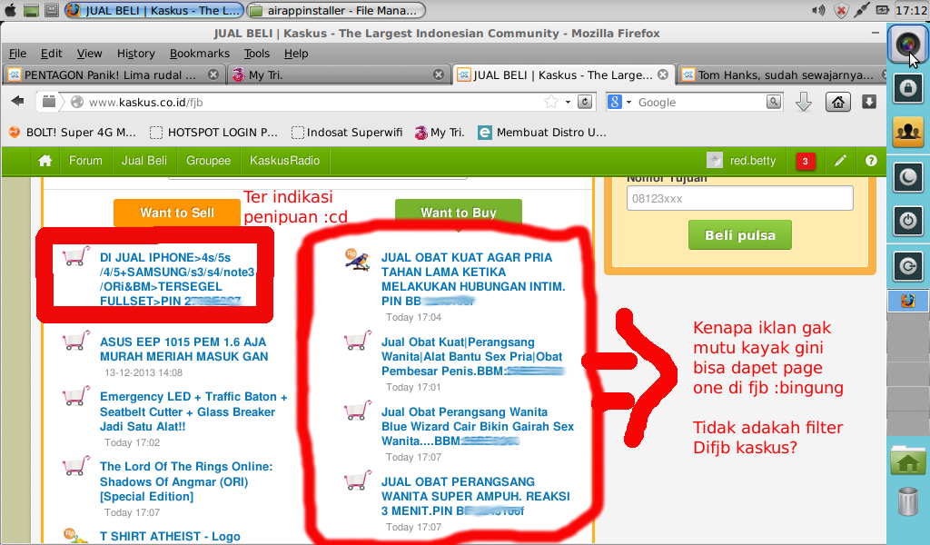Open the View menu
Image resolution: width=930 pixels, height=545 pixels.
[90, 54]
